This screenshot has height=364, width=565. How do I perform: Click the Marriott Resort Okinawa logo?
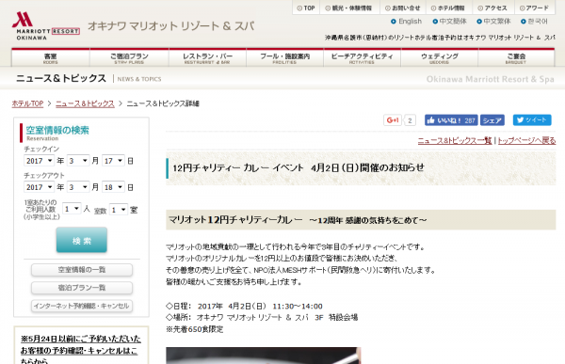[x=46, y=25]
